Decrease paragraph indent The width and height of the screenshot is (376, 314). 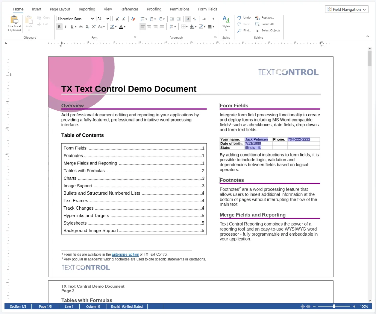(172, 19)
